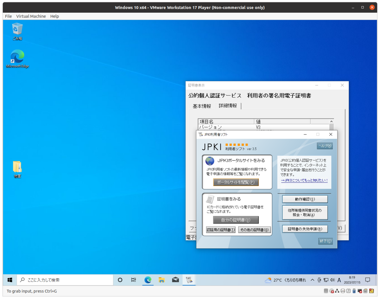Toggle the IME input mode indicator A
The width and height of the screenshot is (380, 299).
coord(339,280)
